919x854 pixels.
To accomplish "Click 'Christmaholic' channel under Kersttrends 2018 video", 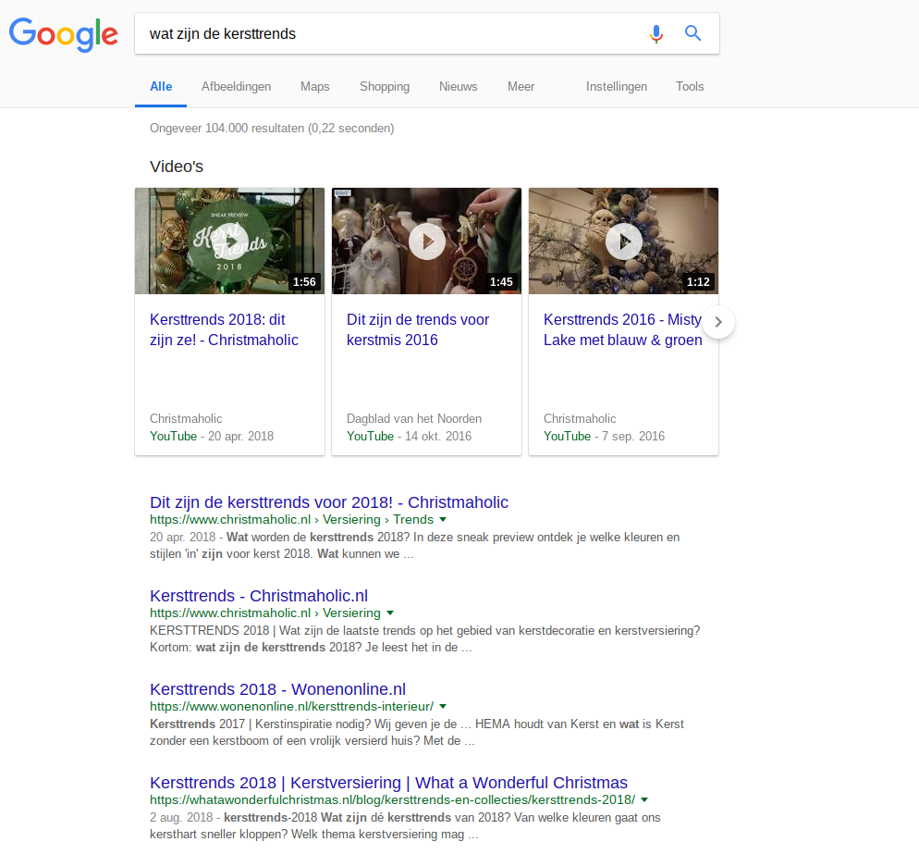I will (x=186, y=419).
